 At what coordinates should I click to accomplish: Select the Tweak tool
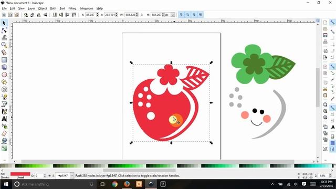4,37
